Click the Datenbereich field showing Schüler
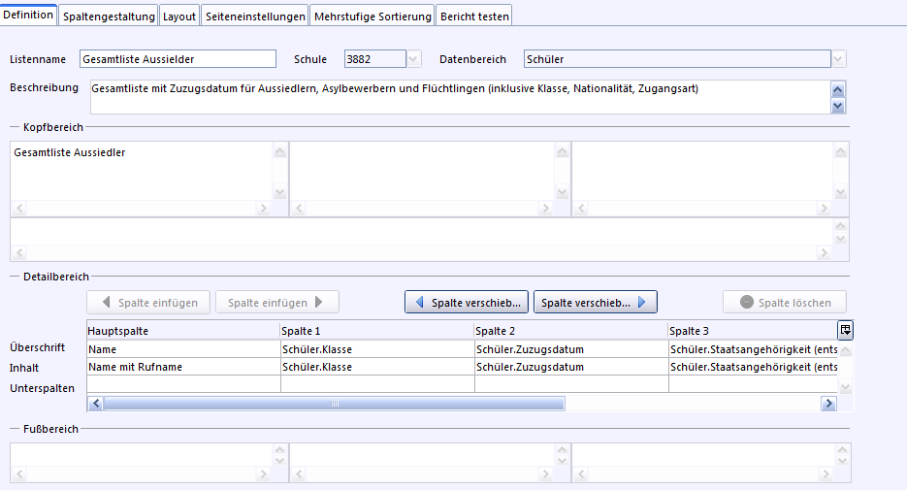907x490 pixels. click(x=677, y=59)
